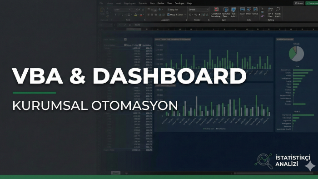
Task: Switch to the Review ribbon tab
Action: [161, 3]
